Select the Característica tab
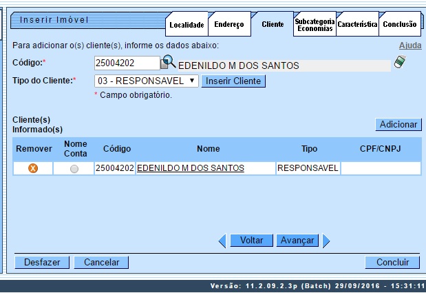Screen dimensions: 426x293 (357, 24)
